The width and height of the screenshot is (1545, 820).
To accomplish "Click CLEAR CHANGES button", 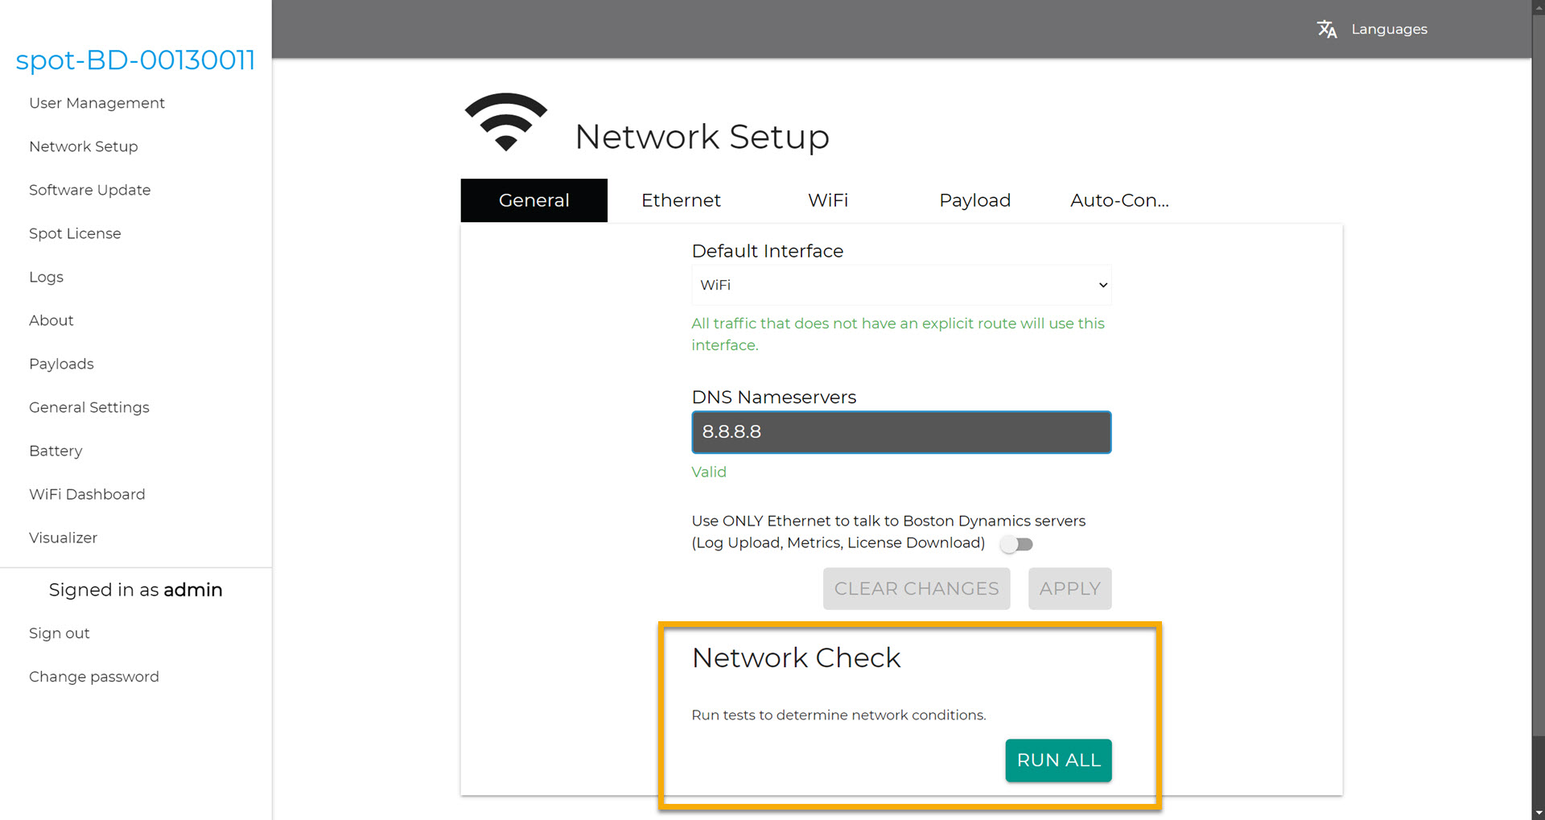I will click(916, 588).
